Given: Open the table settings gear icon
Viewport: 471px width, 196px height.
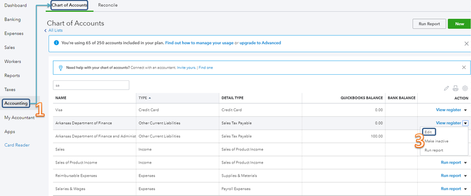Looking at the screenshot, I should pos(465,88).
